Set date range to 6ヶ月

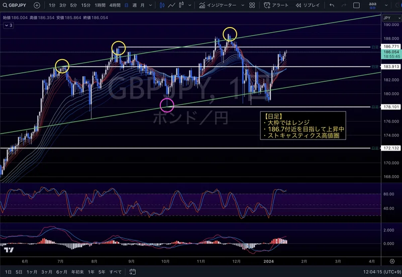click(x=61, y=272)
